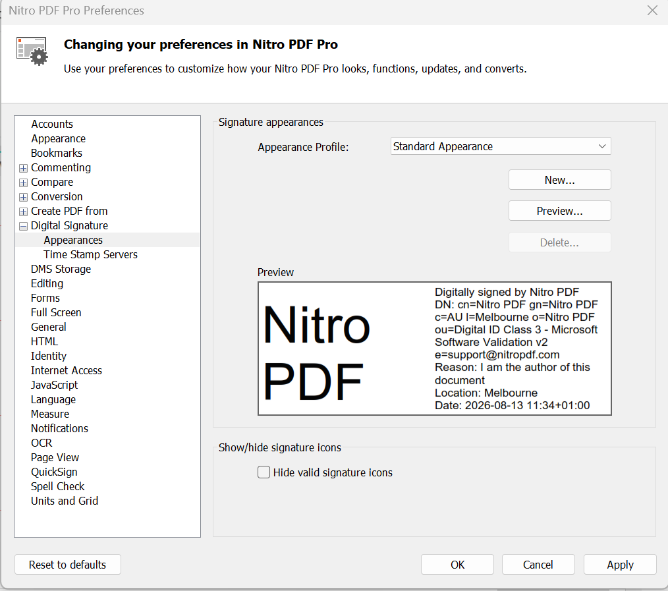Click Reset to defaults

(68, 565)
